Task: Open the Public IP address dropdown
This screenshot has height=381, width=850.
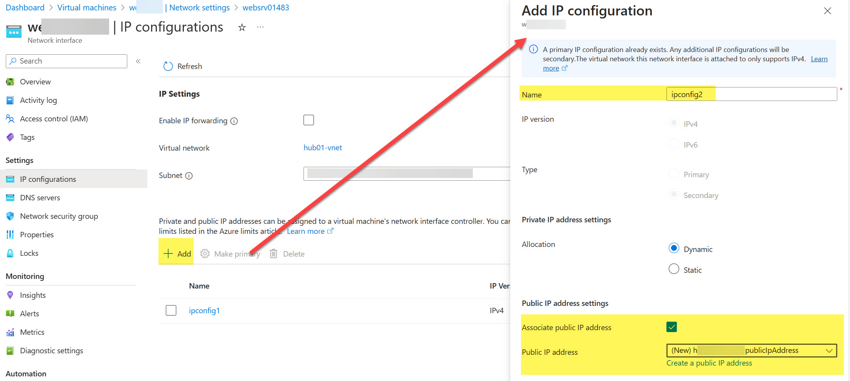Action: pos(829,351)
